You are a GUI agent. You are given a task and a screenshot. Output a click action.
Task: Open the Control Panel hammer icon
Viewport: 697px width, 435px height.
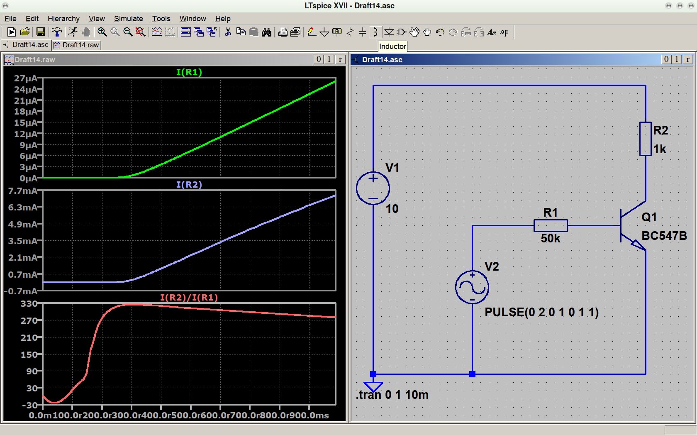tap(57, 32)
